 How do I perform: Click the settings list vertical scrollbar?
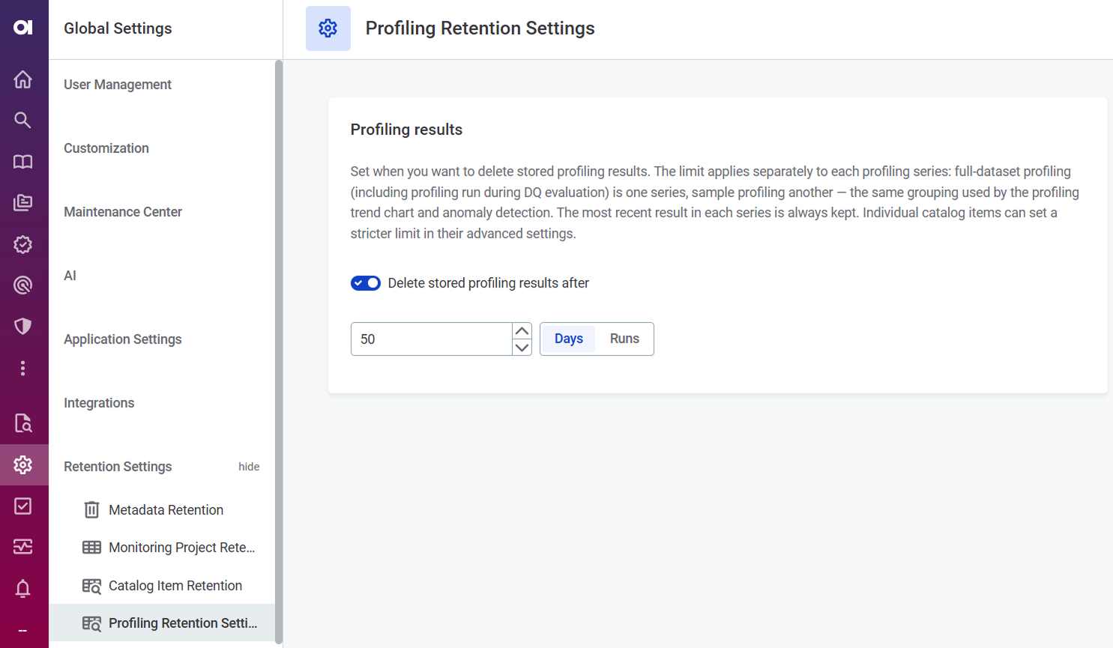(279, 352)
